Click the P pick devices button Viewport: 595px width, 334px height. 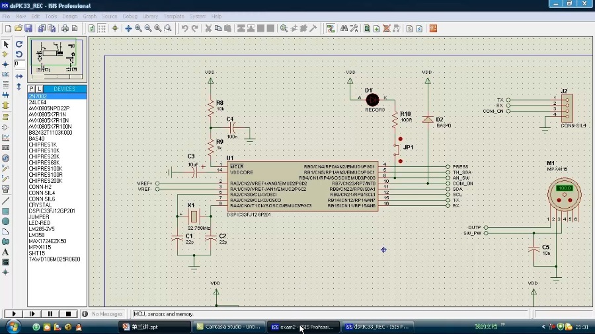click(x=32, y=88)
